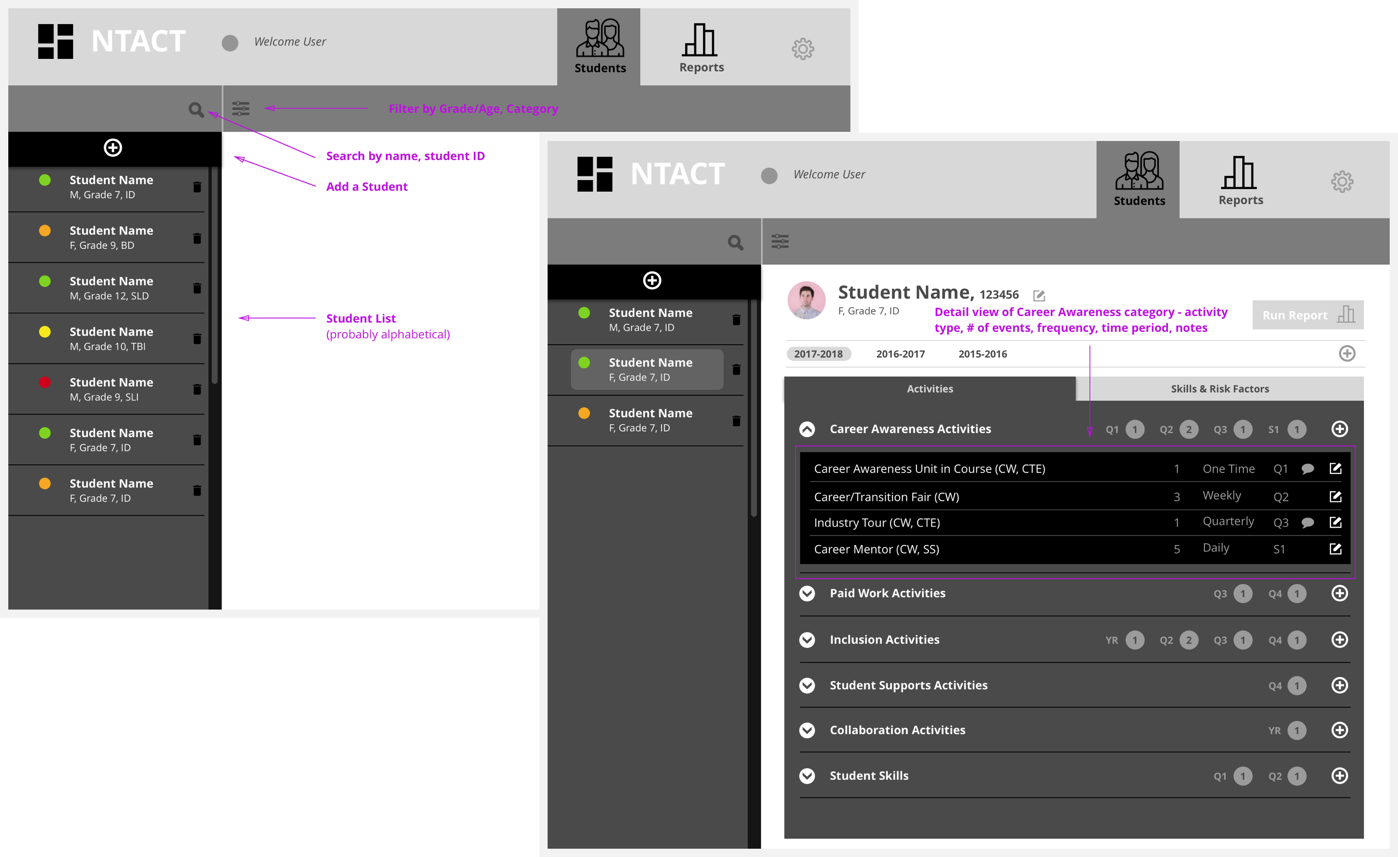The height and width of the screenshot is (857, 1398).
Task: Select the 2016-2017 school year
Action: 900,354
